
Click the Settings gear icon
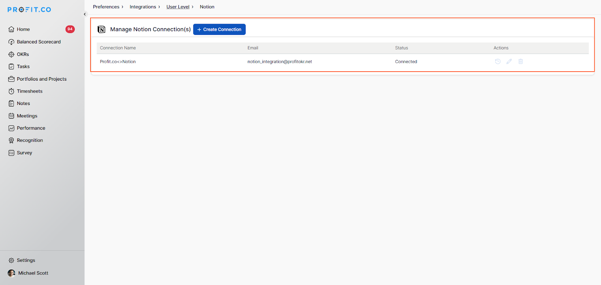pos(11,260)
